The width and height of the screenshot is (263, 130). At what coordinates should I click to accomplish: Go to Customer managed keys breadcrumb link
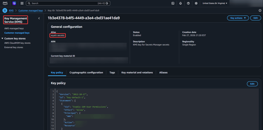pyautogui.click(x=30, y=11)
